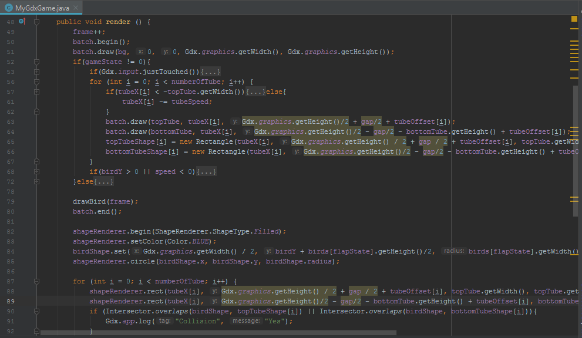Expand the folded else block at line 72

click(36, 182)
